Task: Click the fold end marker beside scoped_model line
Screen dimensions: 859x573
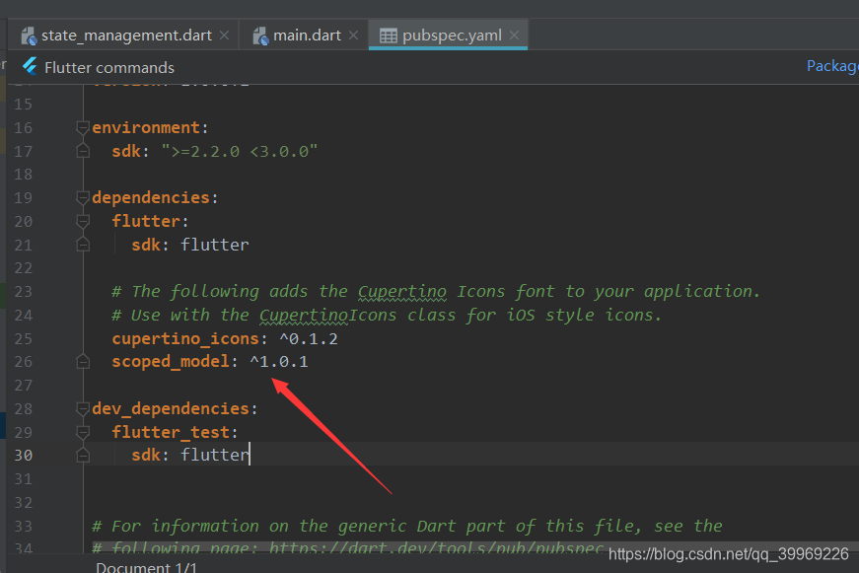Action: tap(83, 361)
